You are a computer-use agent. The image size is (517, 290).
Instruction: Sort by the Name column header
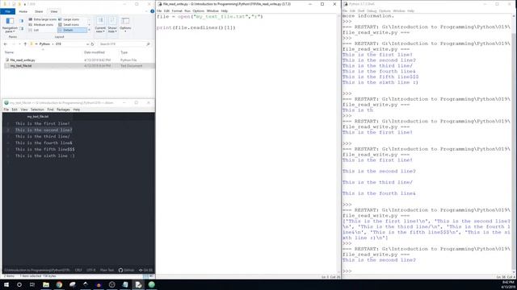point(9,52)
